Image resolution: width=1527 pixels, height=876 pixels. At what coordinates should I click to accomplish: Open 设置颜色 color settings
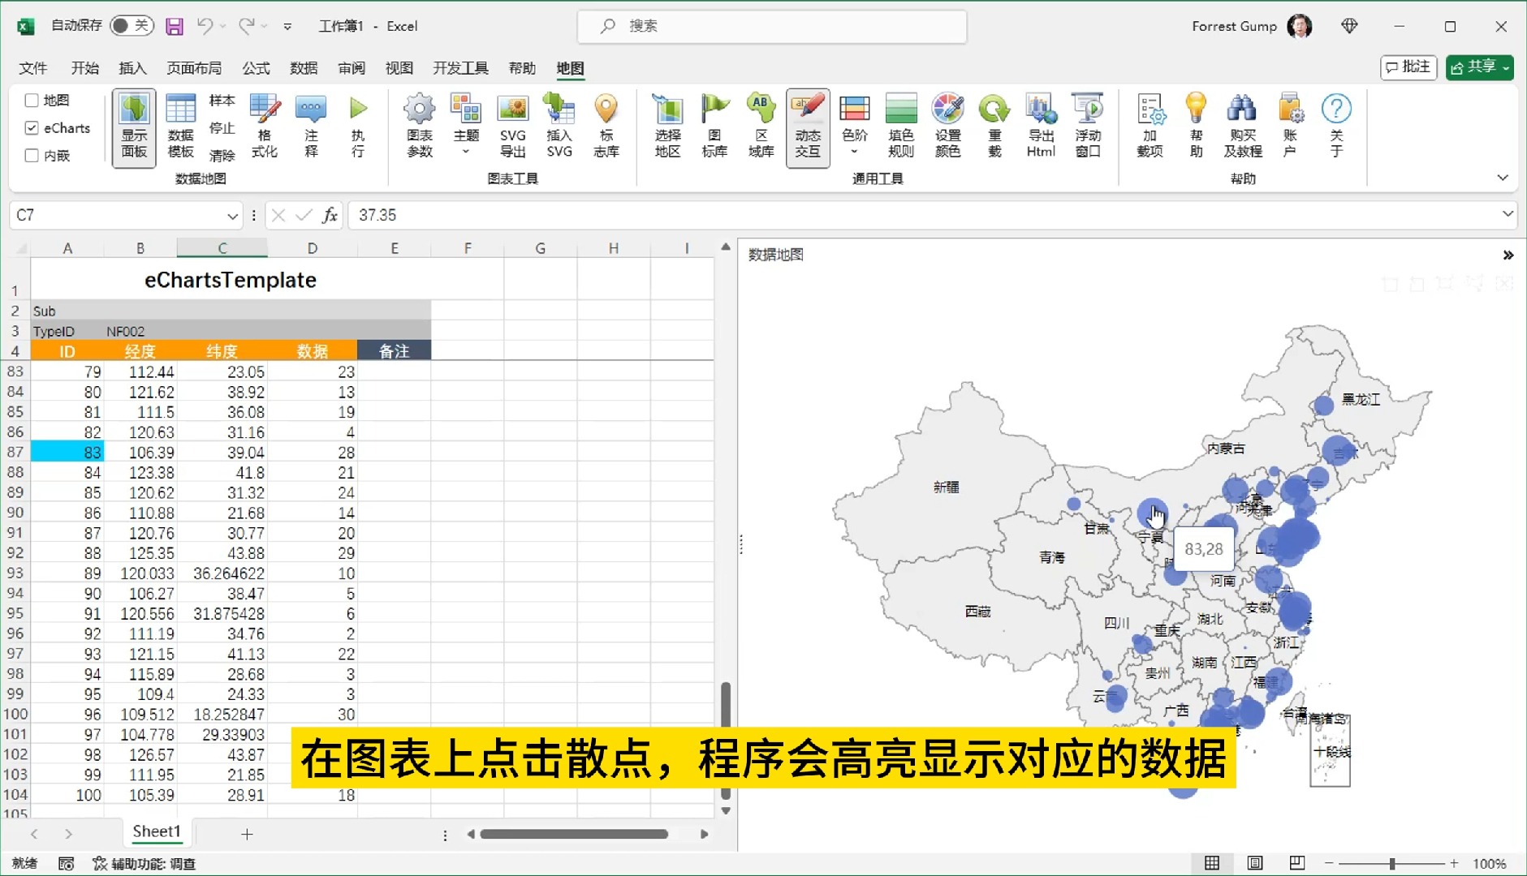947,127
